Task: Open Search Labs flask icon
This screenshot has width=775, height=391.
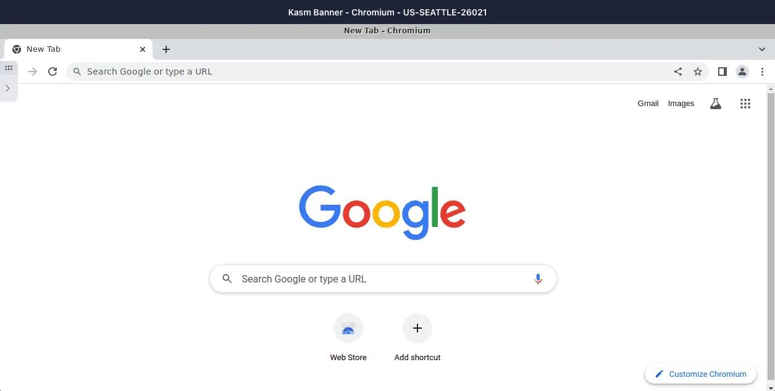Action: pyautogui.click(x=716, y=104)
